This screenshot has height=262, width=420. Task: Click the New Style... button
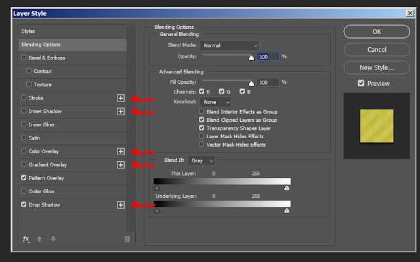(x=377, y=67)
